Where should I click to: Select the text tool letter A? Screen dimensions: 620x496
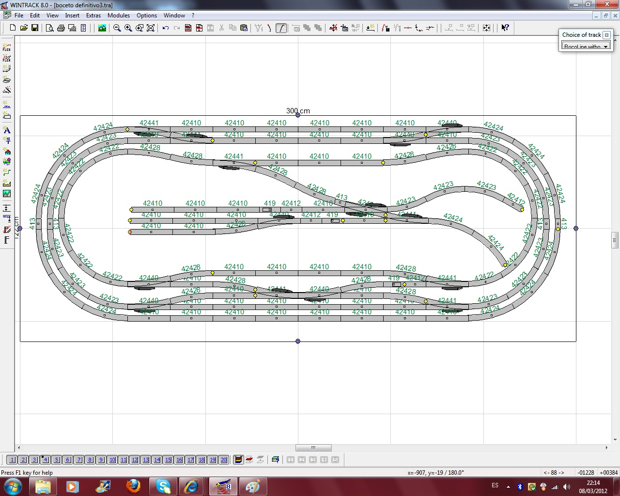(7, 130)
